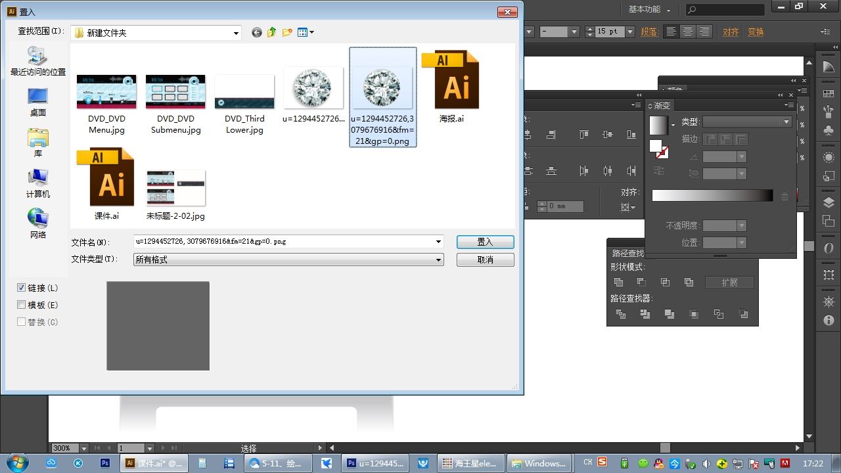
Task: Click the Intersect shape mode icon
Action: 665,282
